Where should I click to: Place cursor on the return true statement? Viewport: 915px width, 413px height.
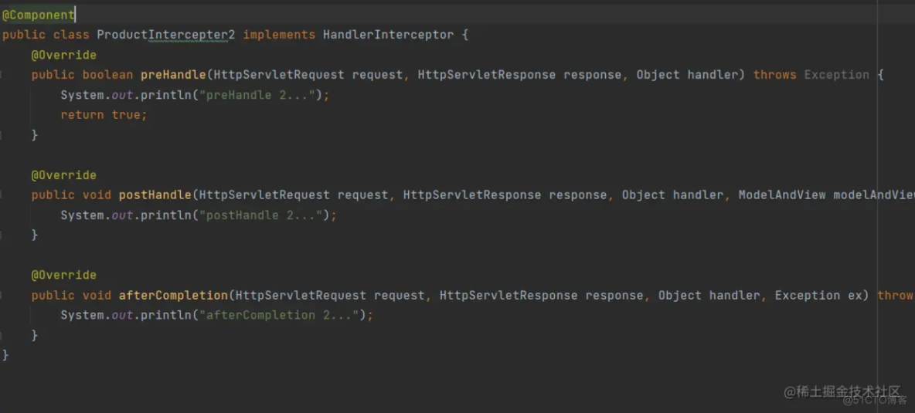(x=104, y=115)
